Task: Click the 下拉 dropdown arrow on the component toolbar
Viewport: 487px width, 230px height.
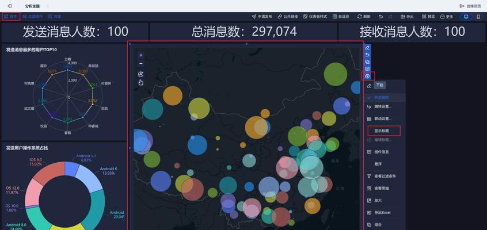Action: 368,76
